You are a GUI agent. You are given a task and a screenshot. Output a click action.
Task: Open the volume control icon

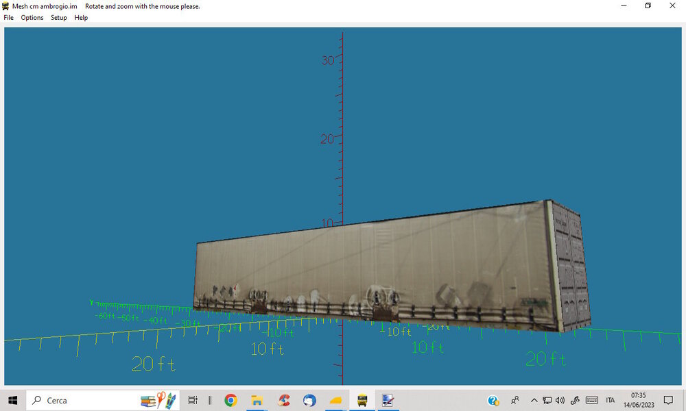[560, 400]
